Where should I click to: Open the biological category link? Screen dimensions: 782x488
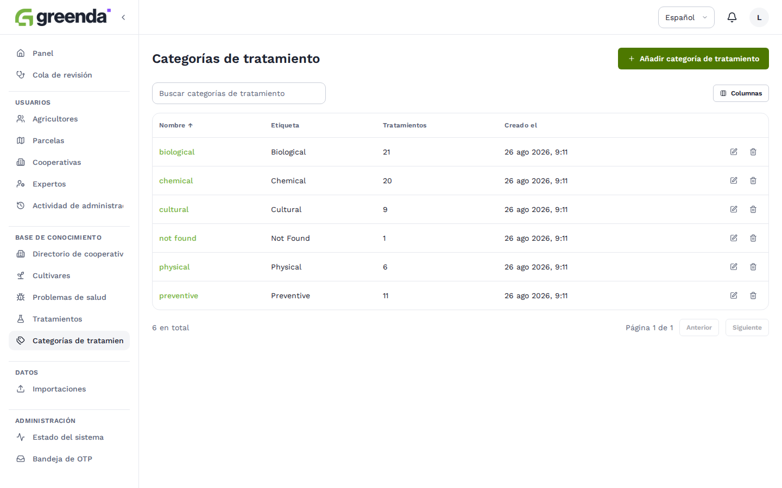[176, 152]
